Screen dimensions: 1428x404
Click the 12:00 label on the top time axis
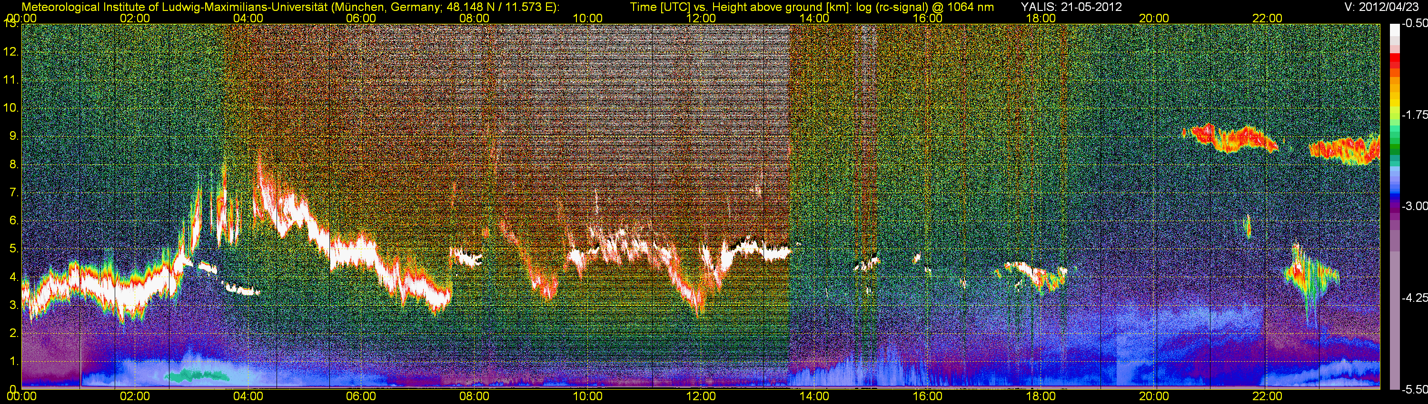click(701, 18)
